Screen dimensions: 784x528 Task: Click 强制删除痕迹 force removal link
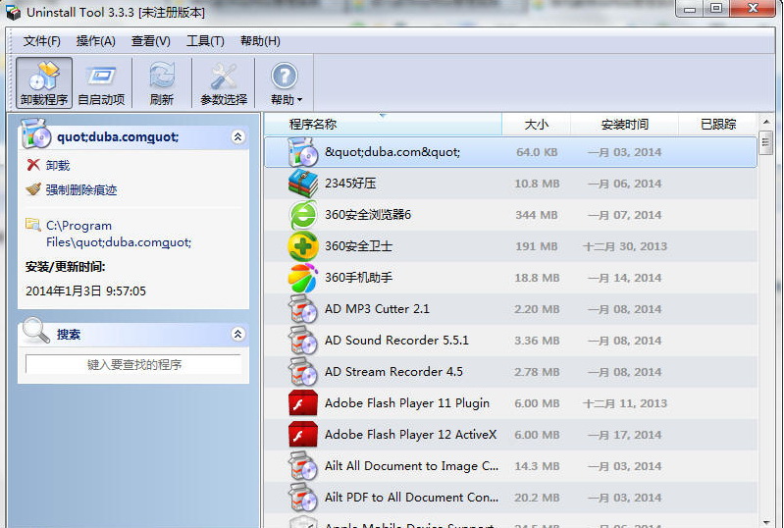click(x=81, y=190)
